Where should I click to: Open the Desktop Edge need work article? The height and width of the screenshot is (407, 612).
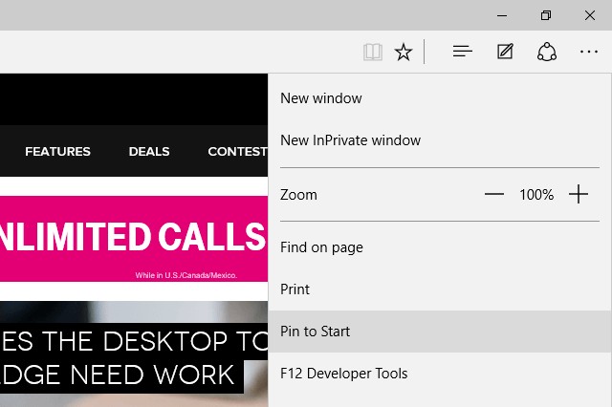134,358
